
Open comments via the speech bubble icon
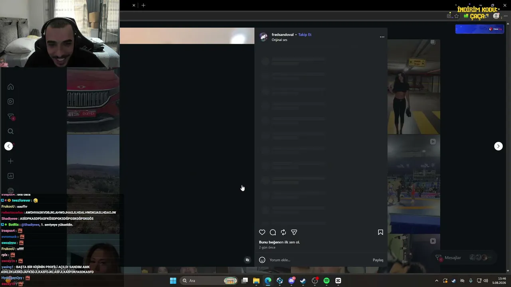(273, 232)
